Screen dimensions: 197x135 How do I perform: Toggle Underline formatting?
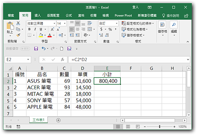41,29
